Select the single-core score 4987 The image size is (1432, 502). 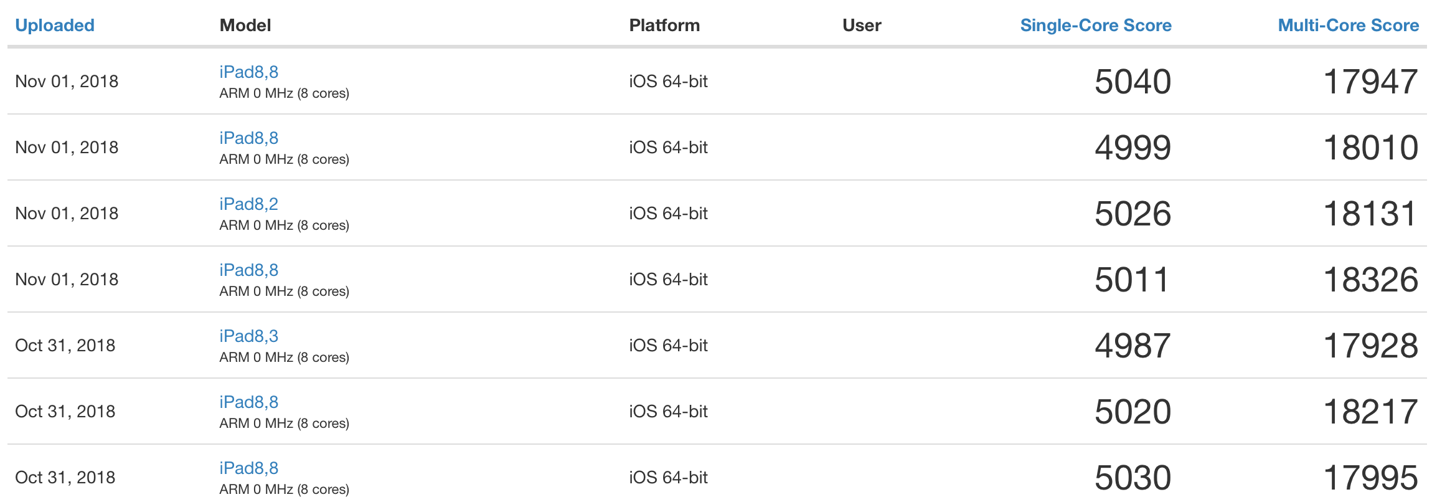click(1133, 346)
